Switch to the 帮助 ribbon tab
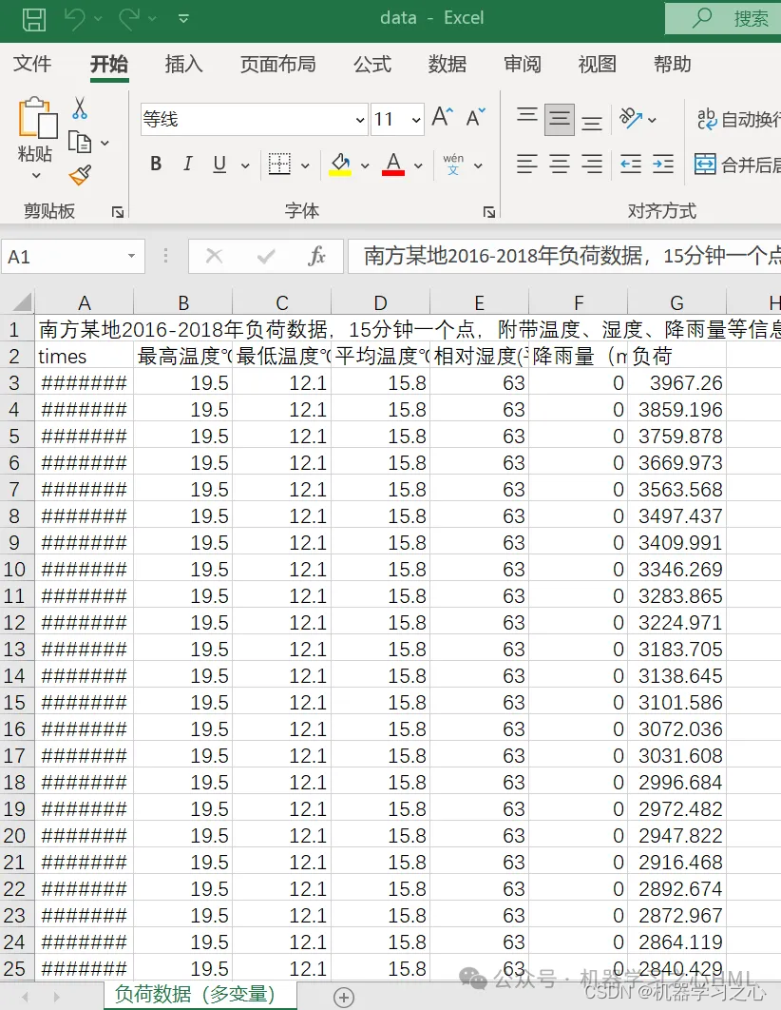Viewport: 781px width, 1010px height. tap(673, 64)
